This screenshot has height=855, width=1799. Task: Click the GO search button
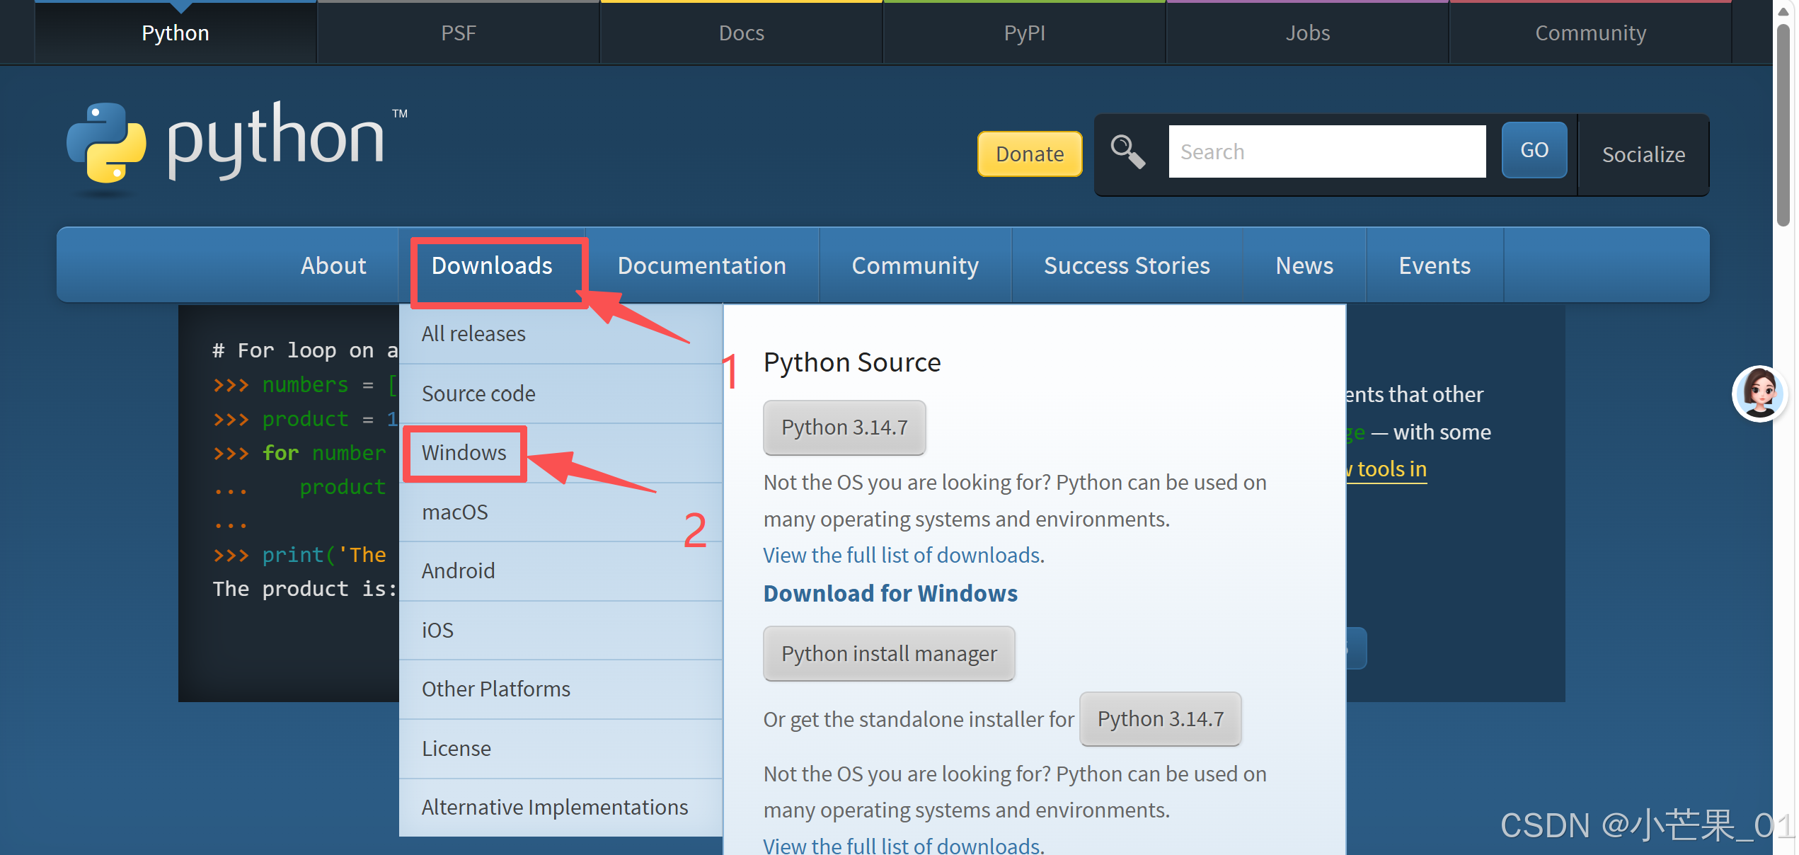pos(1534,150)
